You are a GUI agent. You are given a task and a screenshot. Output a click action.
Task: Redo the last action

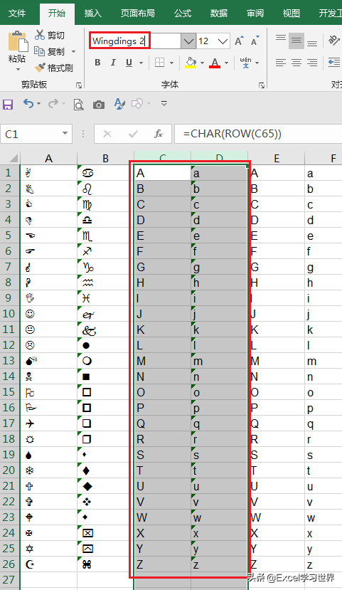(x=53, y=103)
